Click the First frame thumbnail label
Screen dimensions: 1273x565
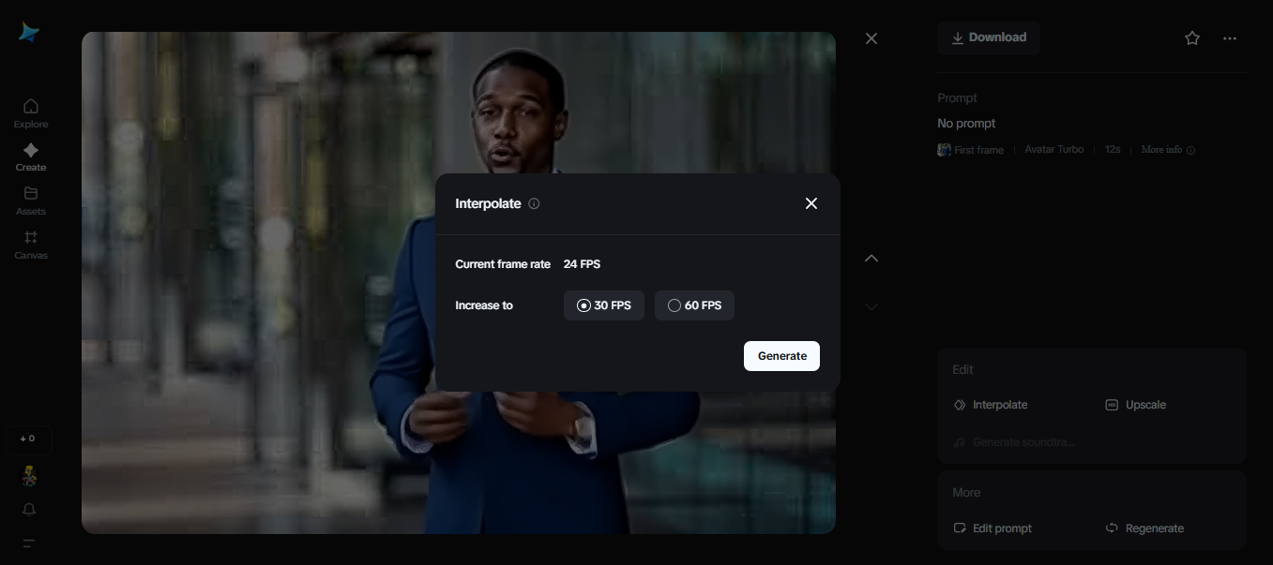(x=971, y=150)
